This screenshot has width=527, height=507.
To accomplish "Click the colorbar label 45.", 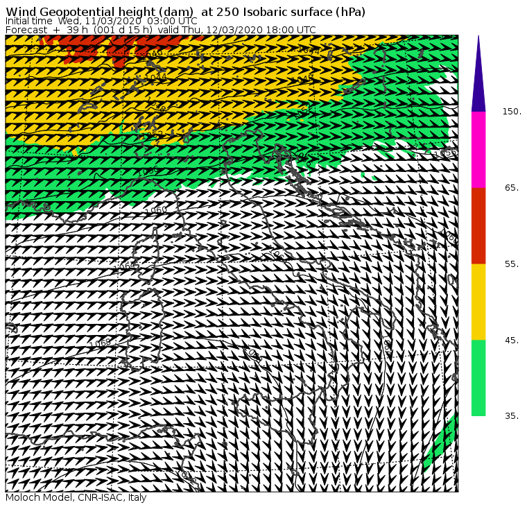I will pos(512,341).
